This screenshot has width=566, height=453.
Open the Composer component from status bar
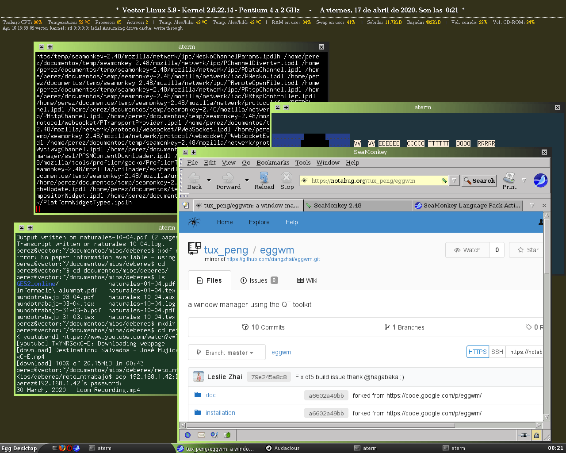point(214,435)
